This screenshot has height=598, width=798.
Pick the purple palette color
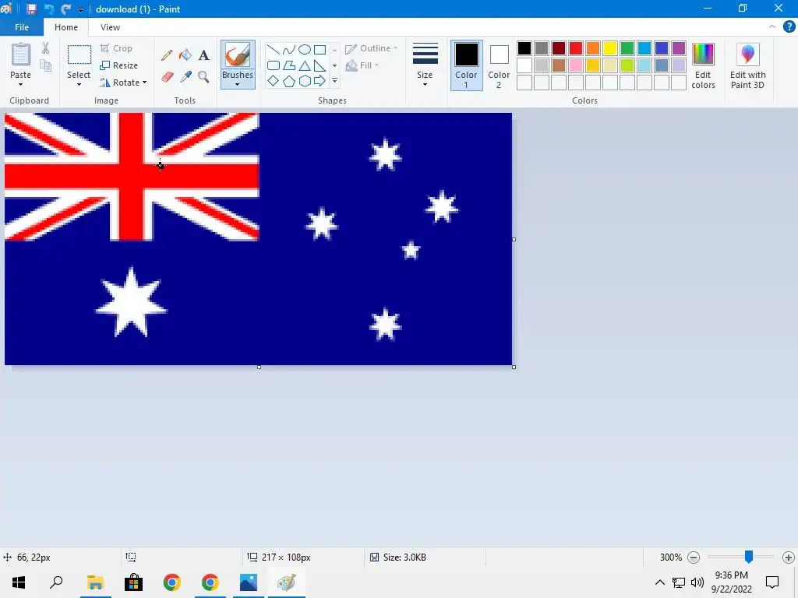pos(679,48)
